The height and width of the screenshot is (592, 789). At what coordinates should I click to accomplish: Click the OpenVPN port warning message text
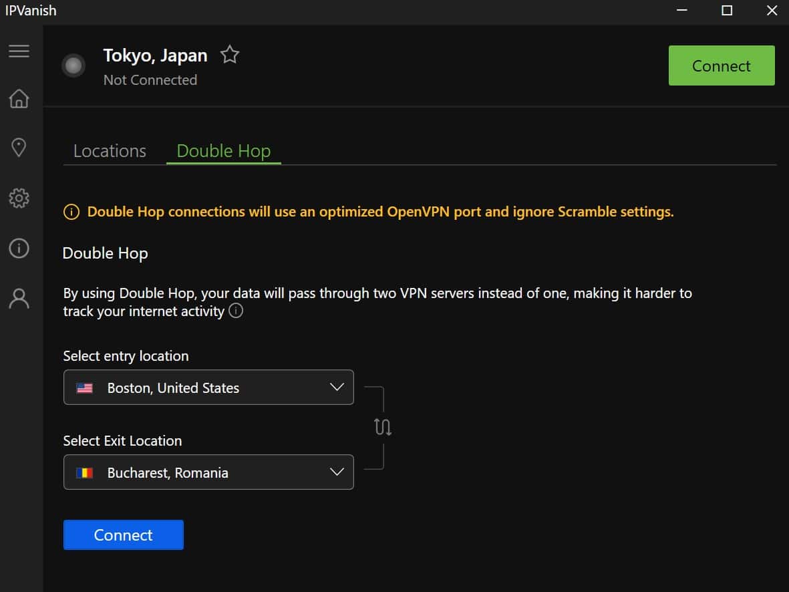coord(380,212)
